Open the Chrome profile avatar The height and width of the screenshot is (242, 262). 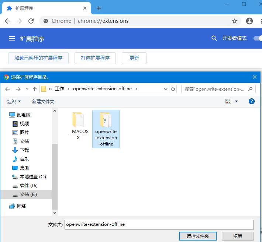249,21
